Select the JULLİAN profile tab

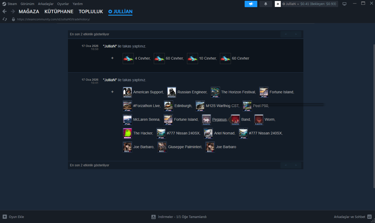click(120, 12)
